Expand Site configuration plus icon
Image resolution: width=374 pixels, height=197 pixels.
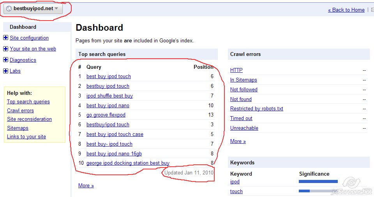click(x=5, y=38)
